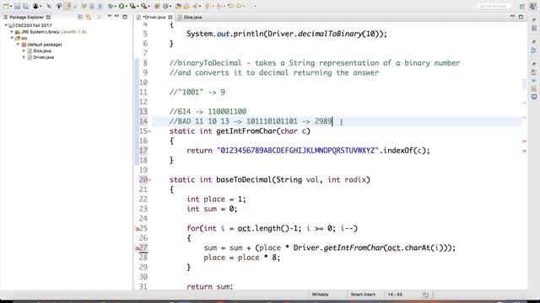
Task: Click the 'Writable' status bar entry
Action: point(320,295)
